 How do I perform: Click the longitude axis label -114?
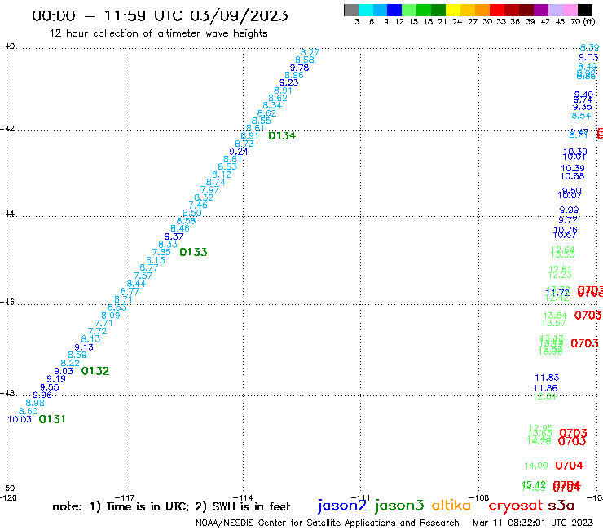click(x=243, y=497)
